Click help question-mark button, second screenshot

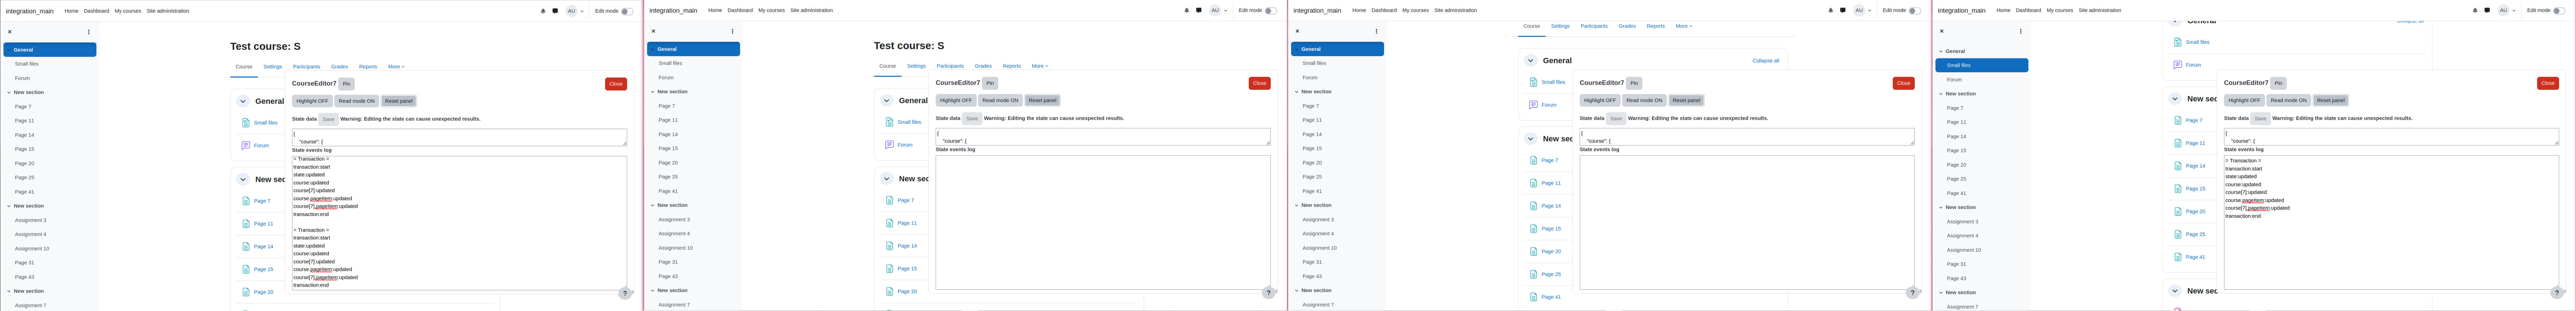click(1269, 293)
